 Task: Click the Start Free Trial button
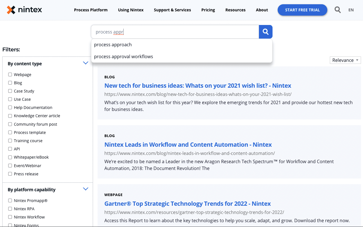click(302, 10)
